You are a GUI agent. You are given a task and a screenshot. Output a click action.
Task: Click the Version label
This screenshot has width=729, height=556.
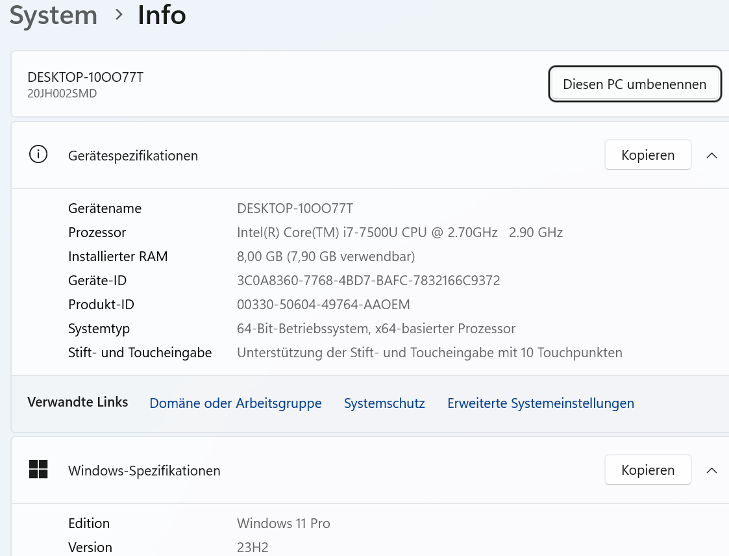click(90, 547)
